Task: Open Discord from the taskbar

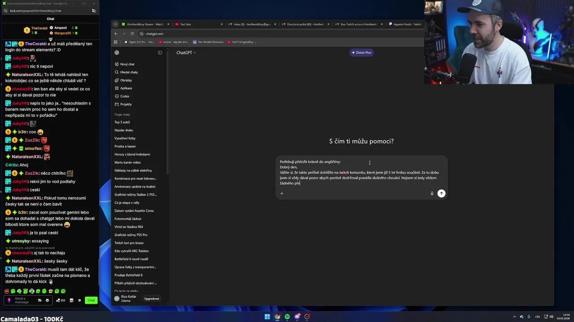Action: 297,317
